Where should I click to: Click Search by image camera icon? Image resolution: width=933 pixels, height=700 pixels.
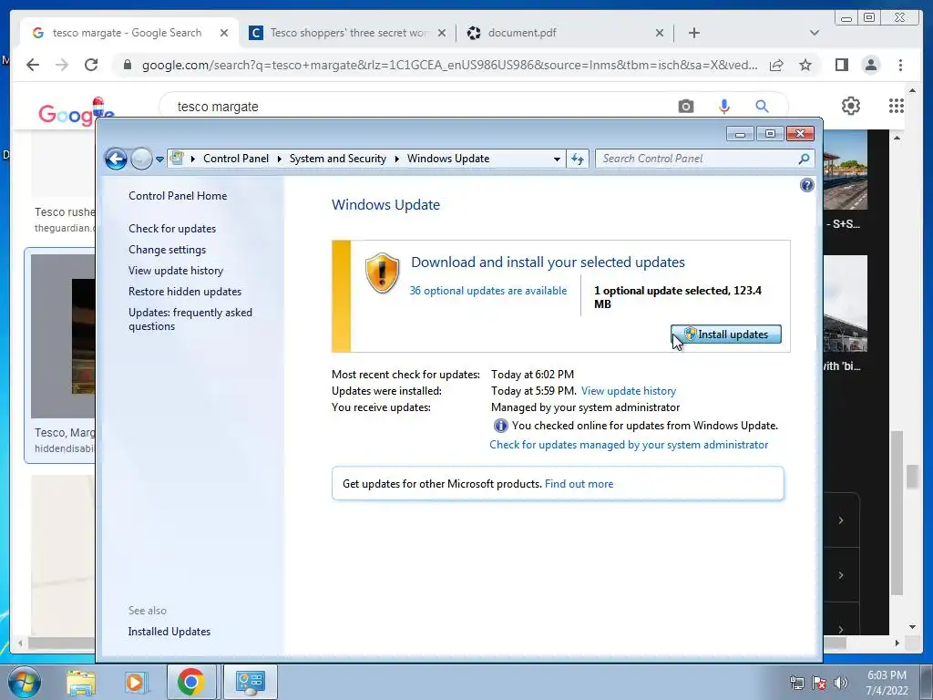685,107
